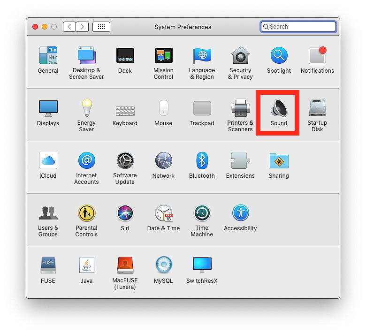Go forward with the right chevron button
This screenshot has height=333, width=366.
click(x=82, y=27)
